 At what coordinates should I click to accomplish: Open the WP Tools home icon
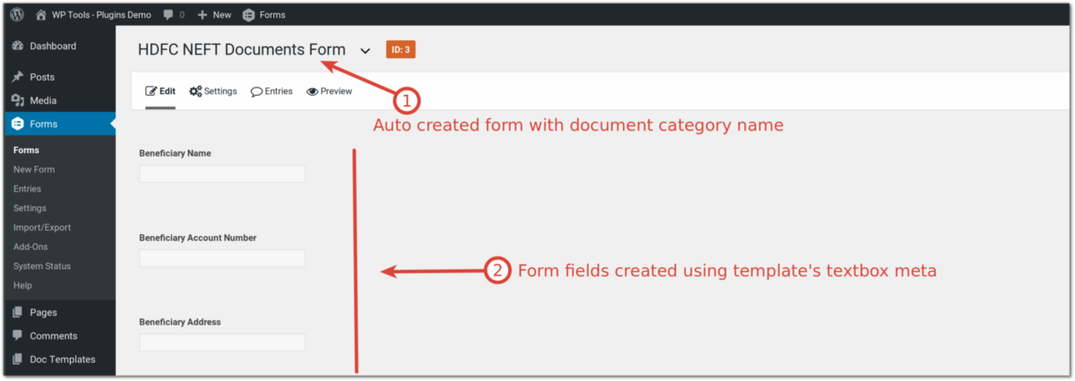tap(41, 14)
